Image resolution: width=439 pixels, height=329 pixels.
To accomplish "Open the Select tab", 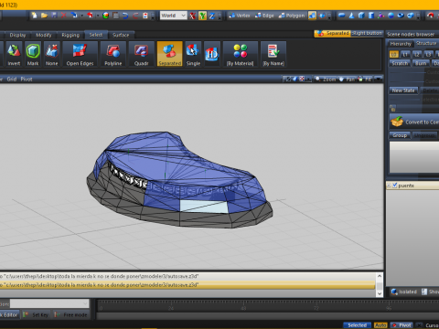I will tap(96, 35).
